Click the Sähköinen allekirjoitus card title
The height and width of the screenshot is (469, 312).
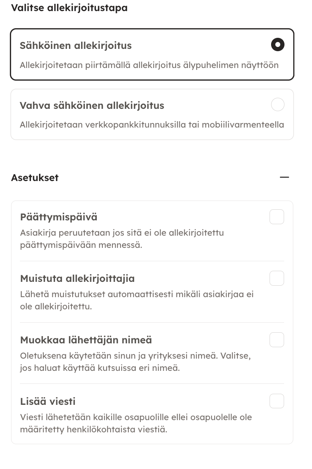click(76, 45)
